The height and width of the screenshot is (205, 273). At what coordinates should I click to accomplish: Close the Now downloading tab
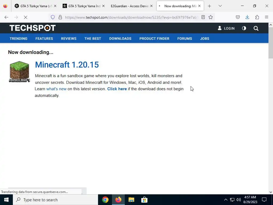click(199, 6)
